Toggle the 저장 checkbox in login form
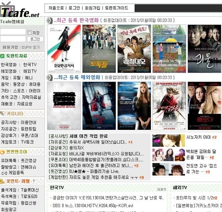The image size is (222, 212). [29, 33]
